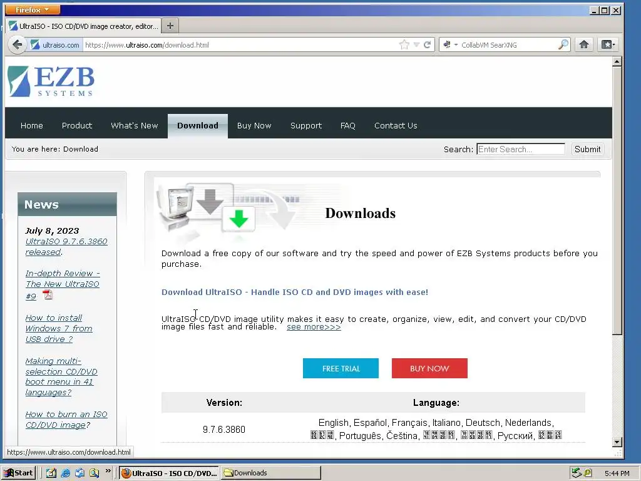Open the Product nav item
The height and width of the screenshot is (481, 641).
click(x=77, y=125)
